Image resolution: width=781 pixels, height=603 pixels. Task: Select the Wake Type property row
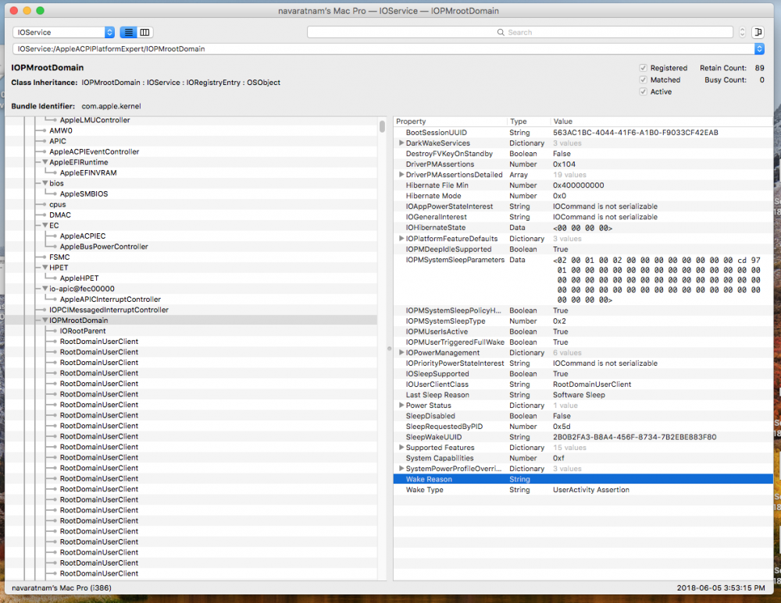[583, 490]
